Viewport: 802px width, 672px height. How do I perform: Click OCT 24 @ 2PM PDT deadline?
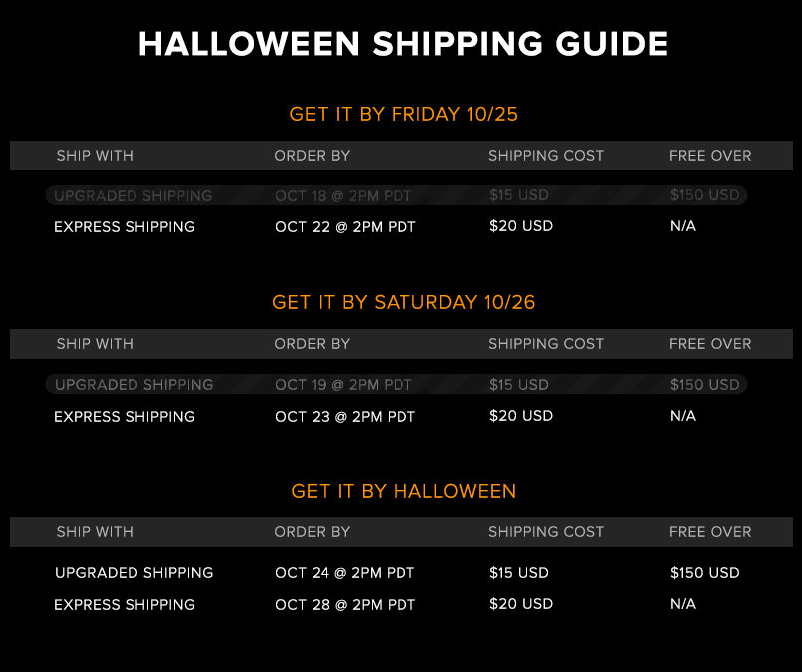tap(345, 572)
